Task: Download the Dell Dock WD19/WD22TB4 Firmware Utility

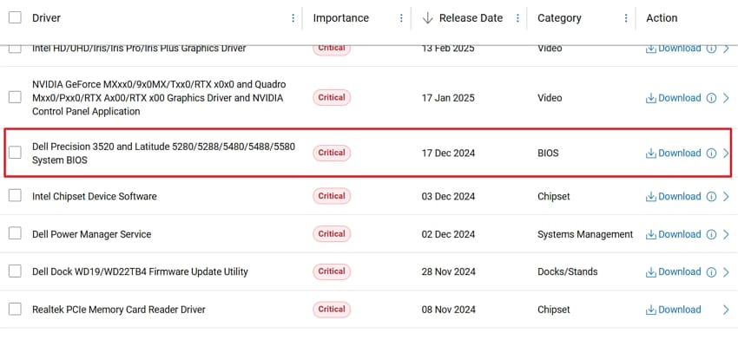Action: click(674, 271)
